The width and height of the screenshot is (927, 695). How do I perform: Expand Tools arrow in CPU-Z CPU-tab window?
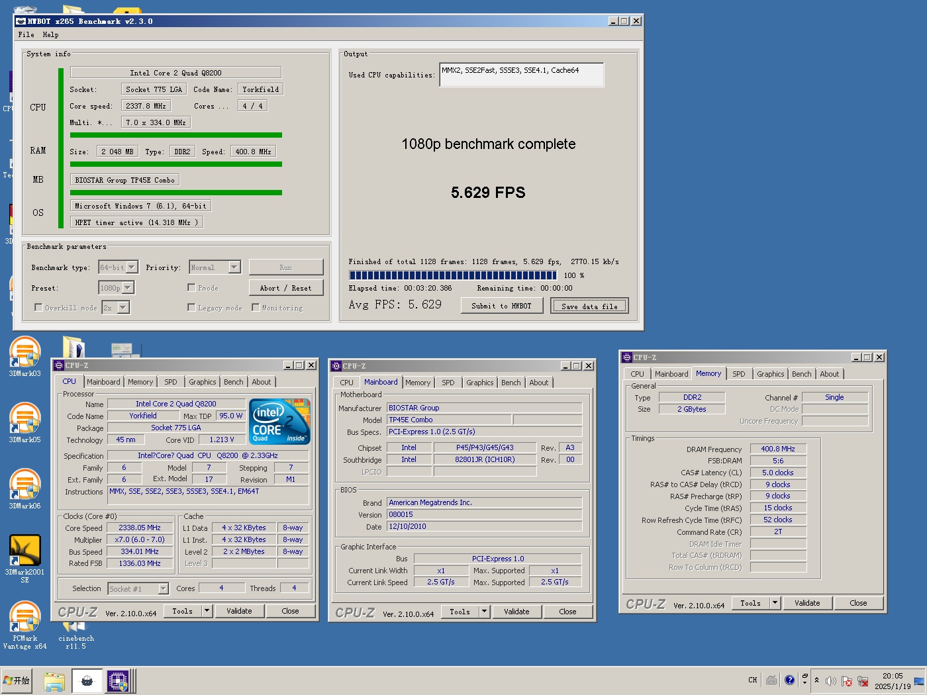tap(207, 611)
